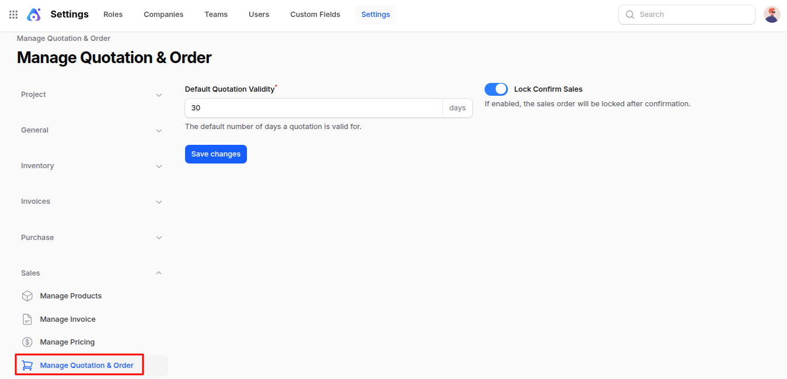This screenshot has width=787, height=379.
Task: Open the profile avatar at top right
Action: (x=771, y=14)
